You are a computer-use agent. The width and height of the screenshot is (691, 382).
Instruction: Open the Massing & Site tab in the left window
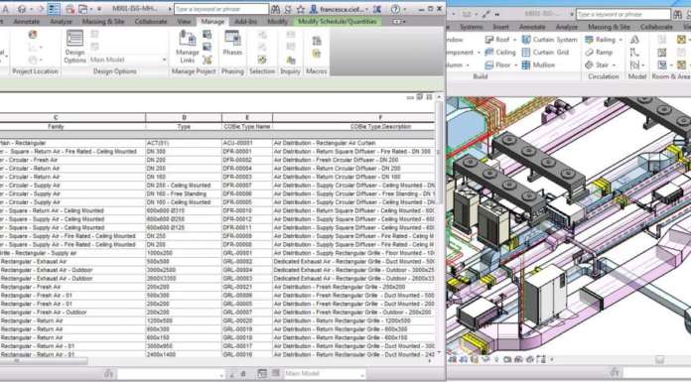click(x=103, y=21)
